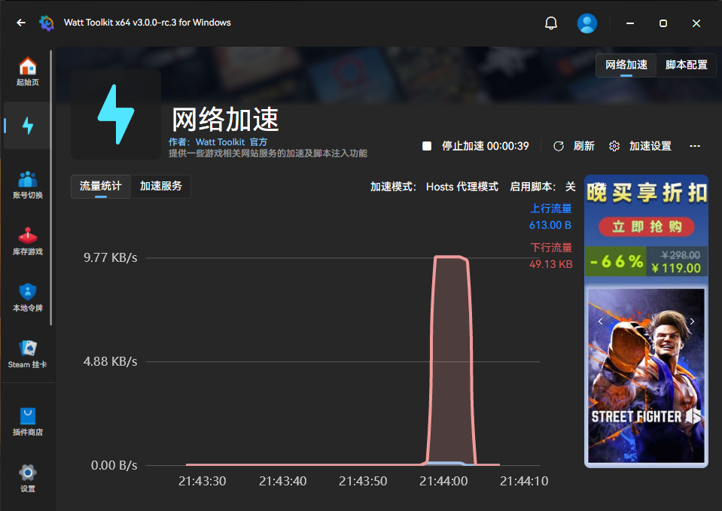Viewport: 722px width, 511px height.
Task: Open the user account avatar
Action: point(587,23)
